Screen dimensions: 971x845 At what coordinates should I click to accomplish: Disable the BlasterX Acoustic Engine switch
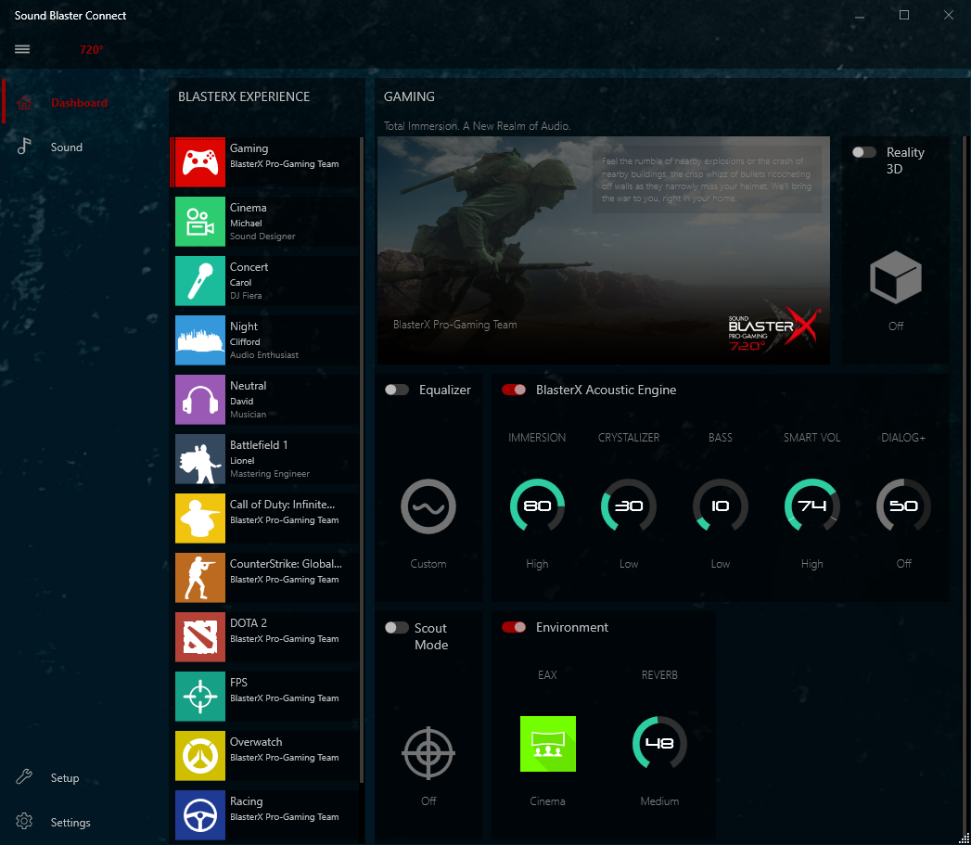(514, 390)
